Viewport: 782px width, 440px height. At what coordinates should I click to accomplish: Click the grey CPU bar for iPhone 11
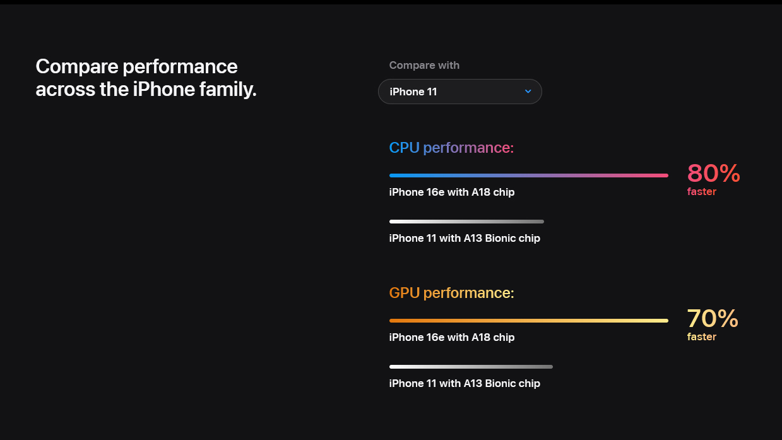pyautogui.click(x=466, y=222)
